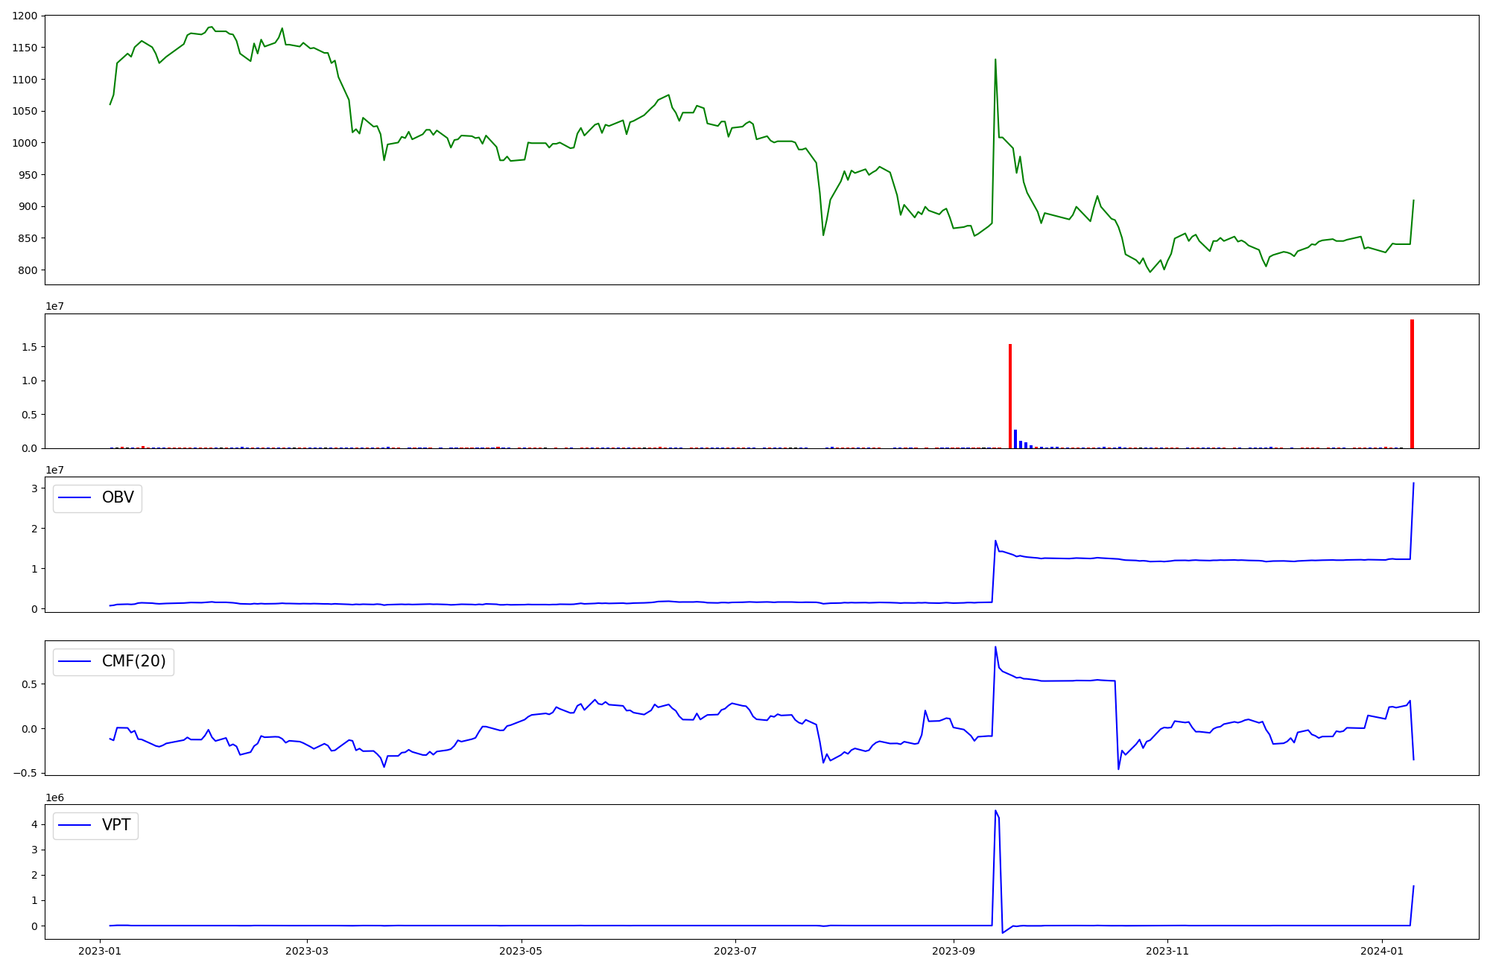
Task: Click the OBV line's final peak at 3
Action: click(1413, 484)
